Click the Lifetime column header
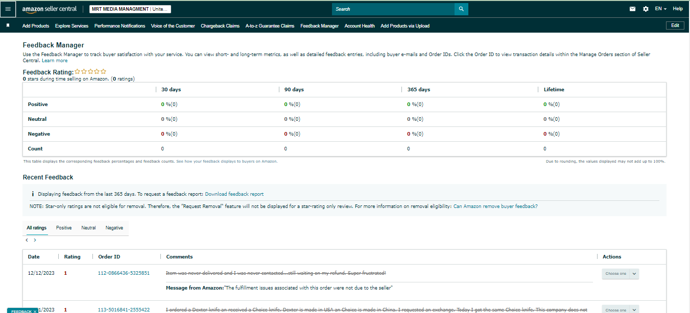This screenshot has height=313, width=690. tap(554, 90)
